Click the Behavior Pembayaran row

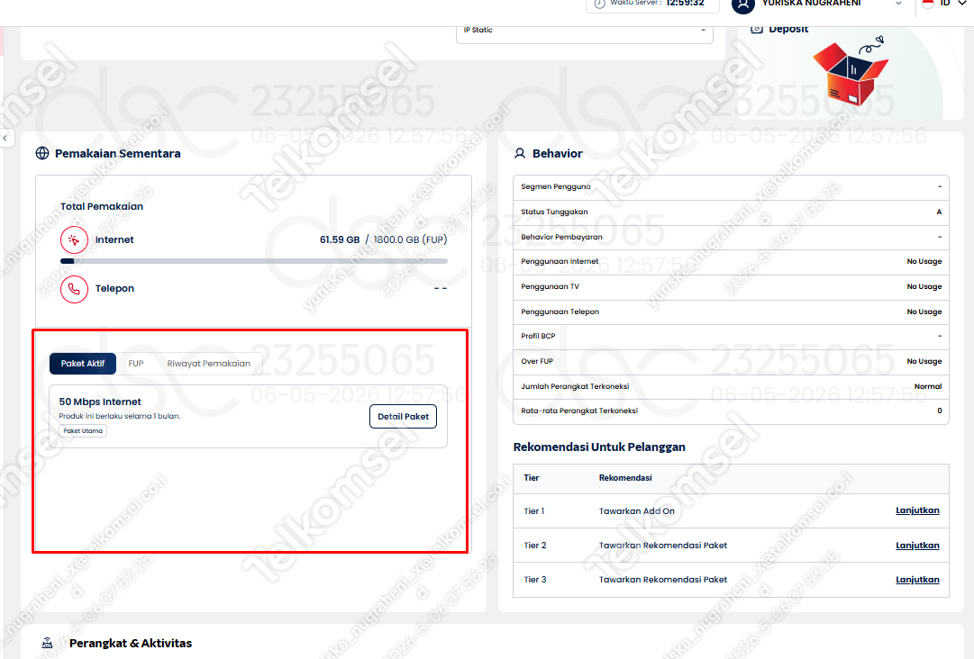(x=731, y=237)
